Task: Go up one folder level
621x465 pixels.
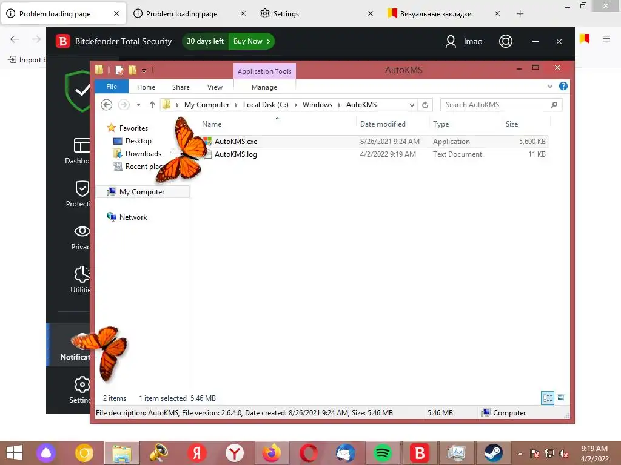Action: pyautogui.click(x=152, y=105)
